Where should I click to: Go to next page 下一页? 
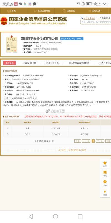(x=100, y=141)
